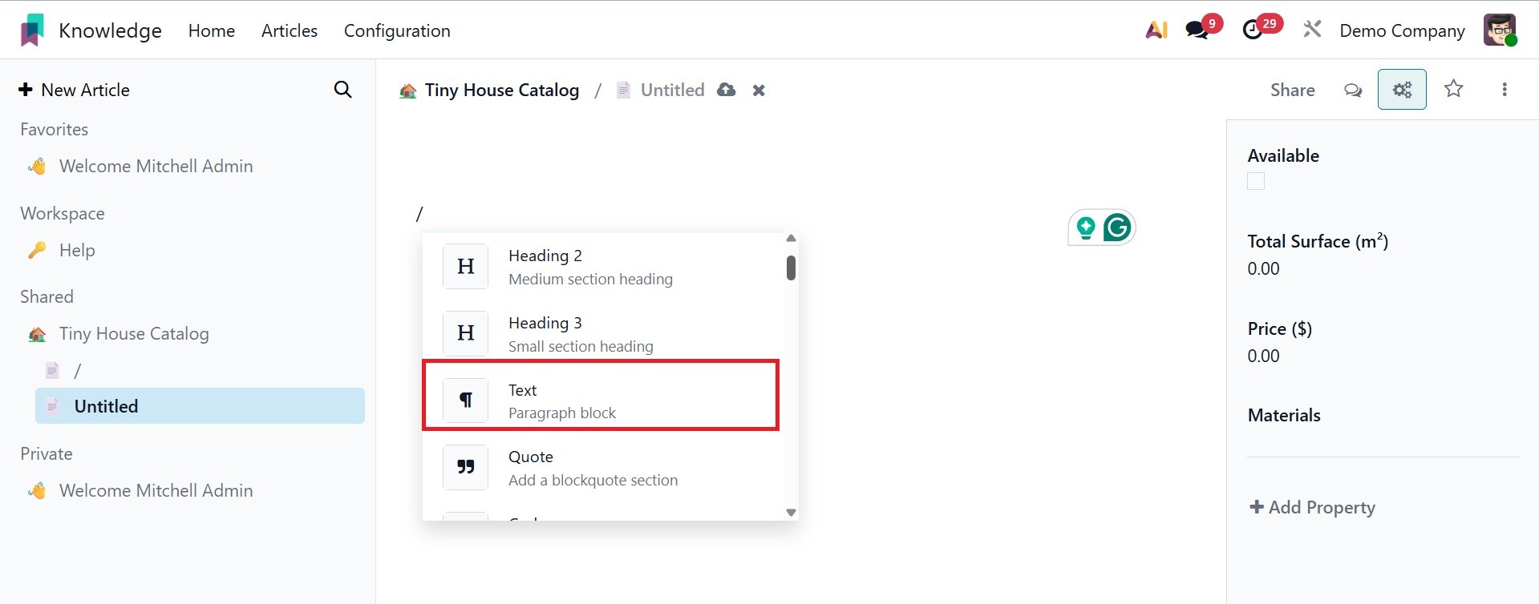The width and height of the screenshot is (1539, 604).
Task: Click the debug tools wrench icon
Action: (1312, 30)
